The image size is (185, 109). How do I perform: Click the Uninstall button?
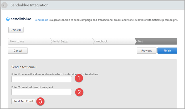coord(16,30)
